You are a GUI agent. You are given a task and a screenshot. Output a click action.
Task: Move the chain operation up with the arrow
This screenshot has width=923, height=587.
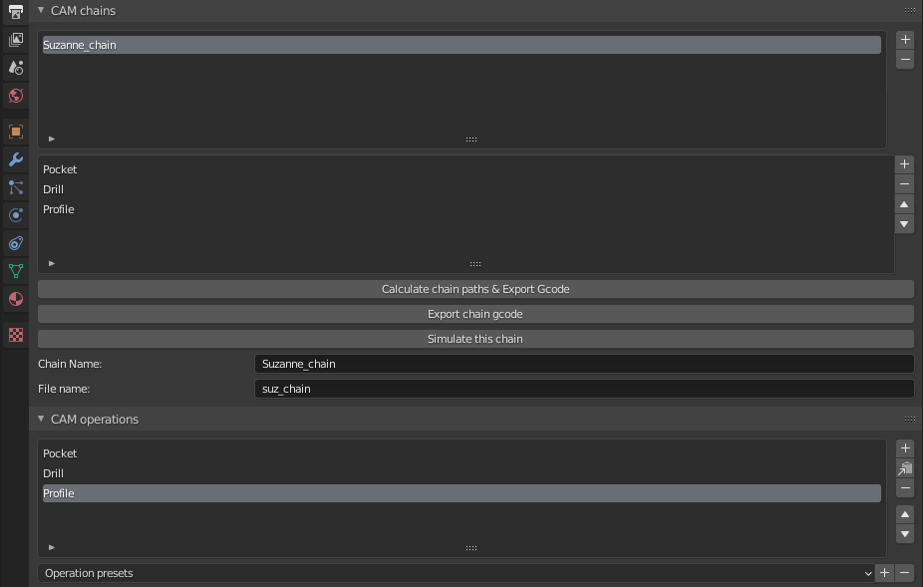coord(904,204)
